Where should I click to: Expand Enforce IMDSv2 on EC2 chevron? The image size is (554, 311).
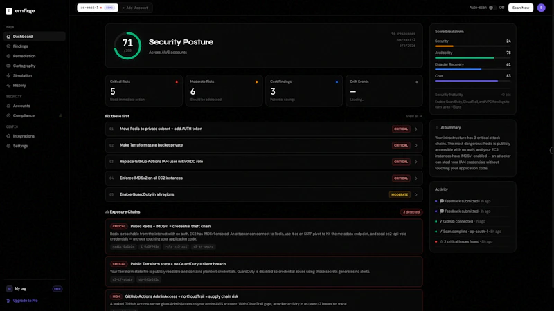(x=416, y=178)
